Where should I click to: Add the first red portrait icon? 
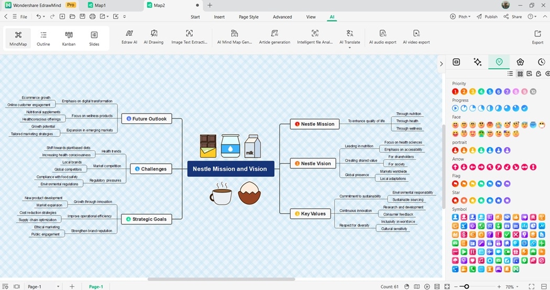tap(455, 151)
